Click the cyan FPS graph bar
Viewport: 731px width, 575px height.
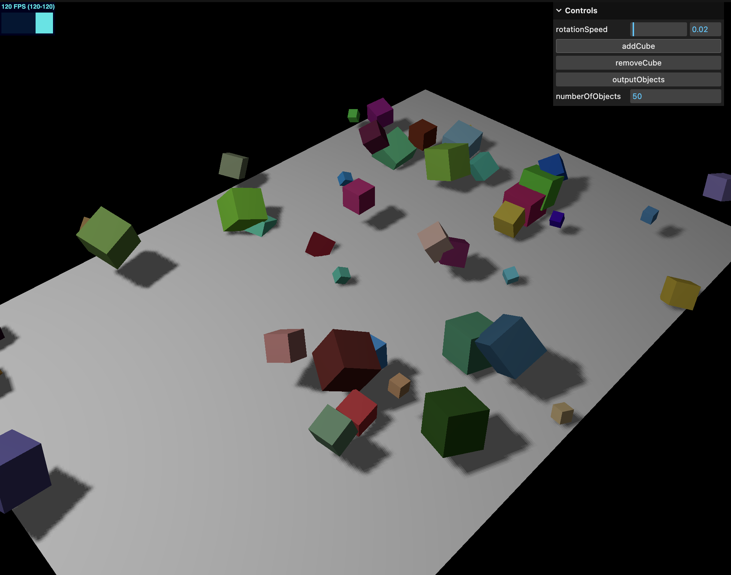[x=44, y=23]
